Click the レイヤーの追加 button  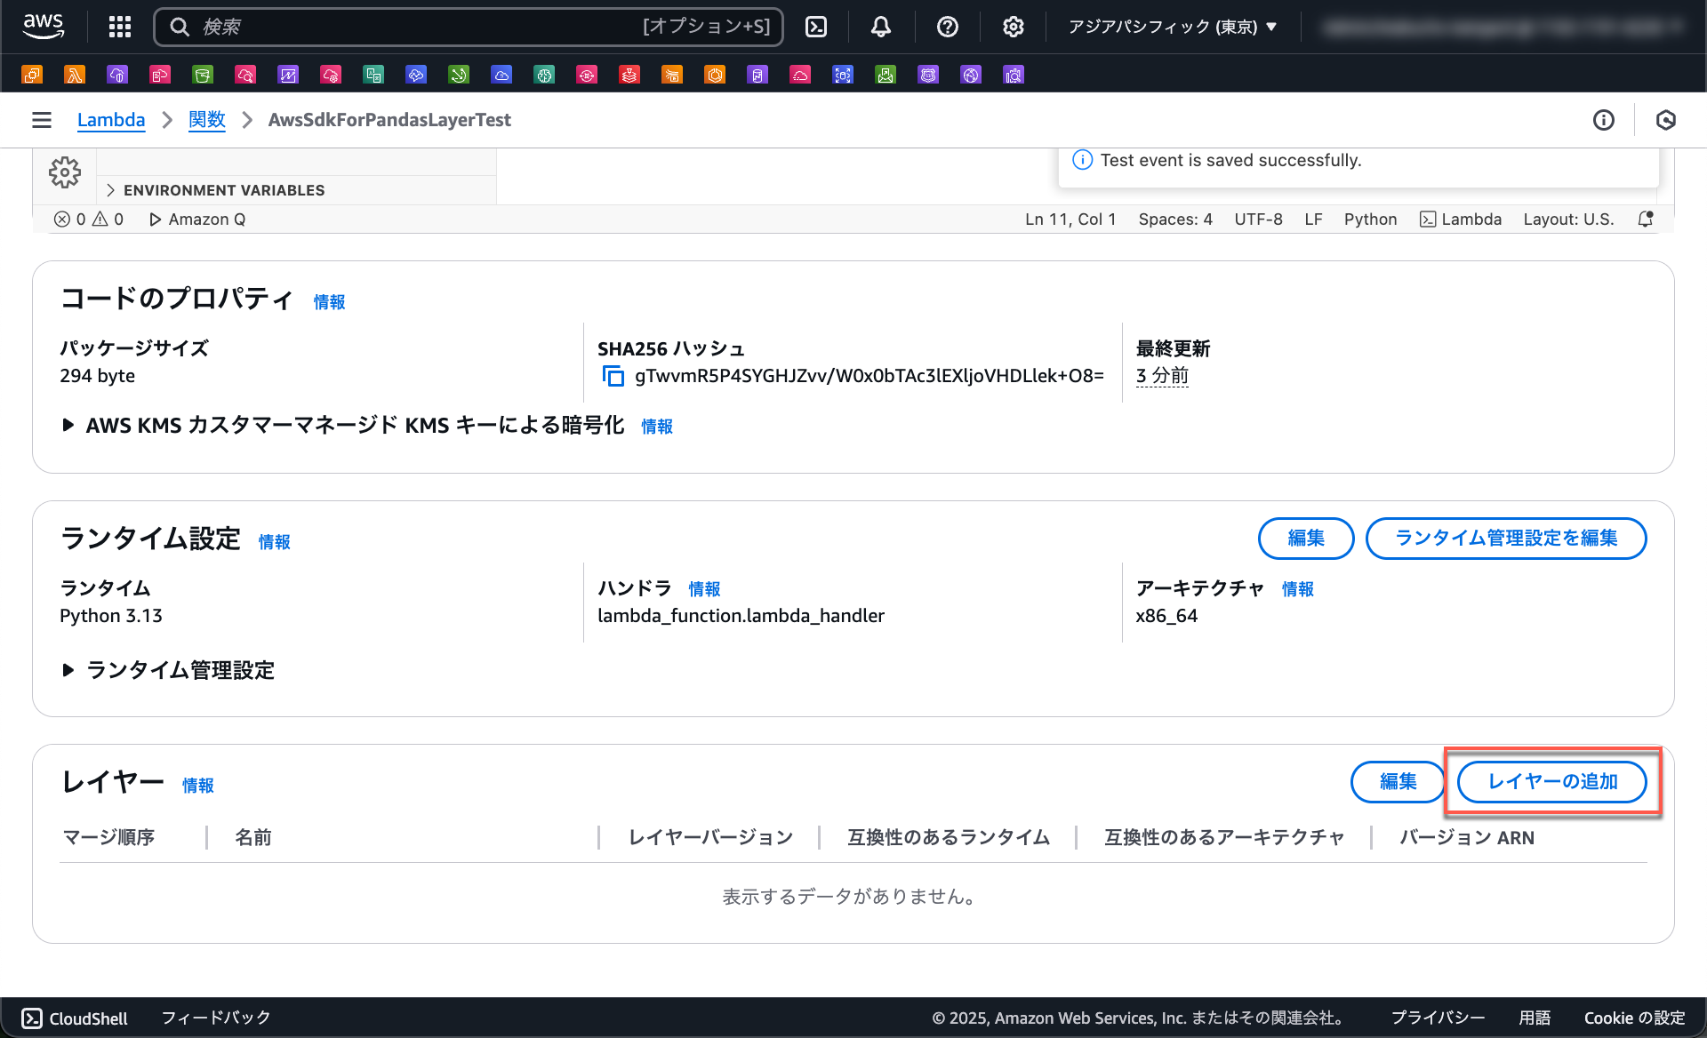point(1551,781)
